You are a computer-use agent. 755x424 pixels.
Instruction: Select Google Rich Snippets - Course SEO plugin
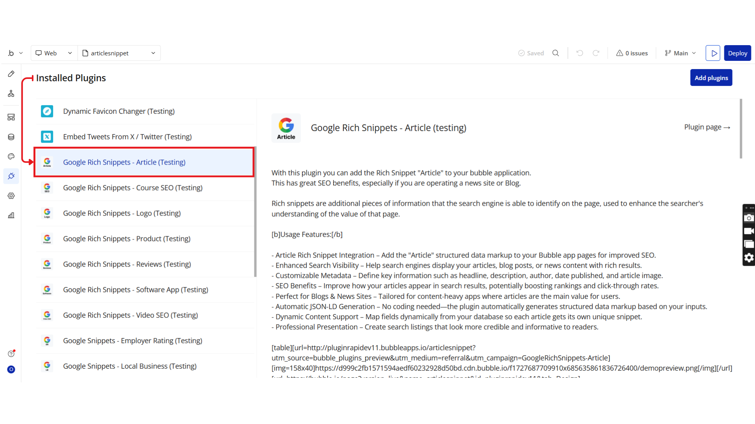(x=133, y=188)
